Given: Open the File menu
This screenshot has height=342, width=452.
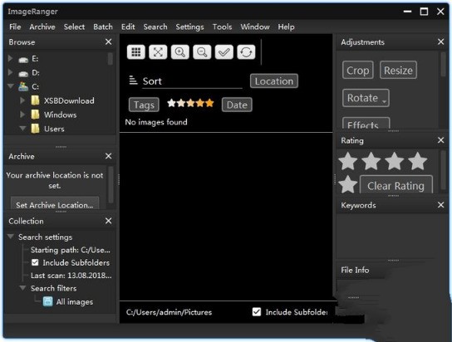Looking at the screenshot, I should 15,27.
